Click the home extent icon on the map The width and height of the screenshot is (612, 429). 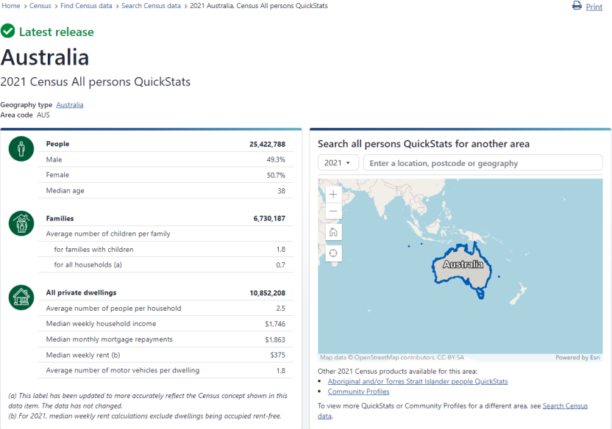point(333,231)
